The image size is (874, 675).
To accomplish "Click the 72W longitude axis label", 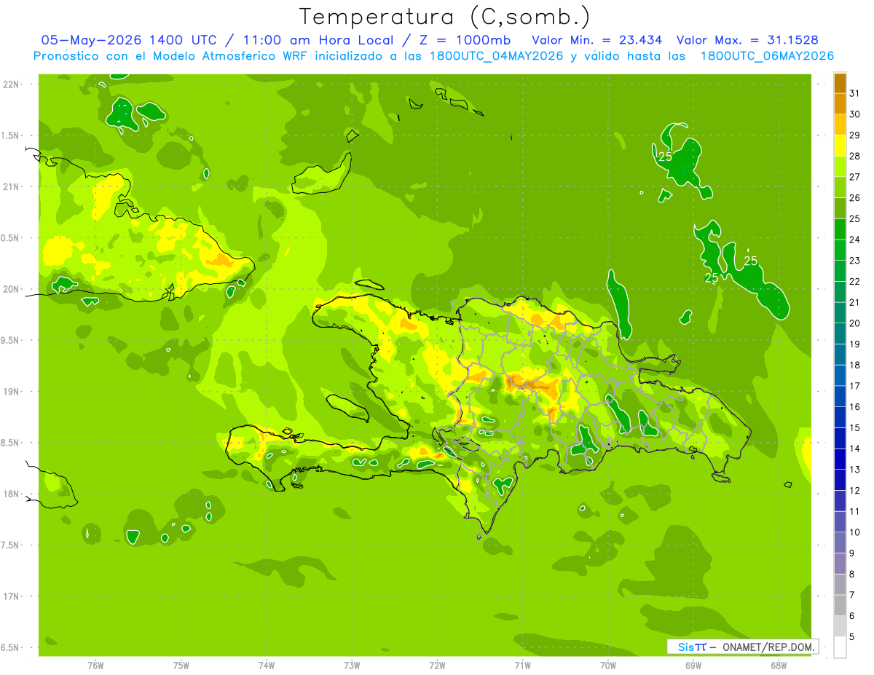I will pyautogui.click(x=437, y=665).
